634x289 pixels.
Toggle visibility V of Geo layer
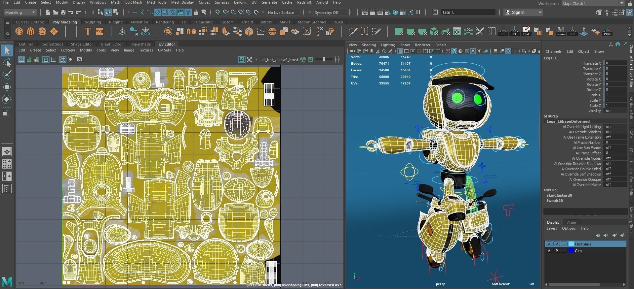point(549,251)
